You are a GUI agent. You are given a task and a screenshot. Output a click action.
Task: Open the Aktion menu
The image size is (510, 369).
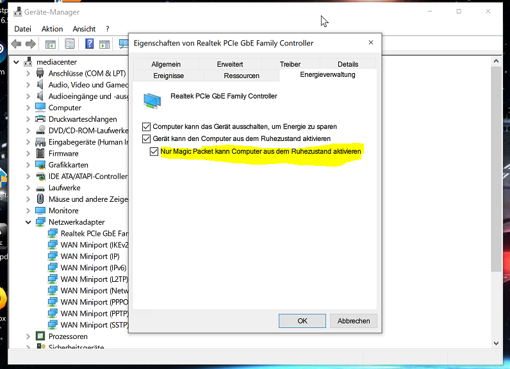[52, 29]
